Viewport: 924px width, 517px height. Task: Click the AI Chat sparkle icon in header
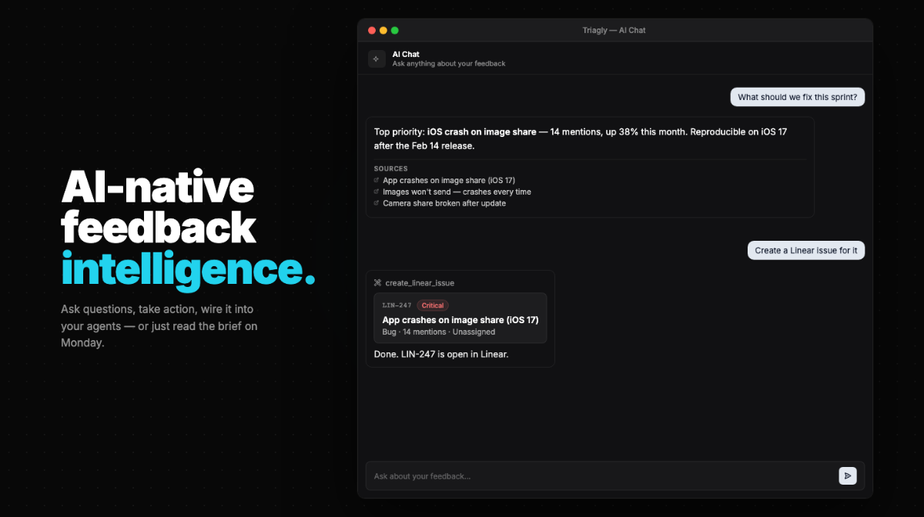tap(377, 58)
